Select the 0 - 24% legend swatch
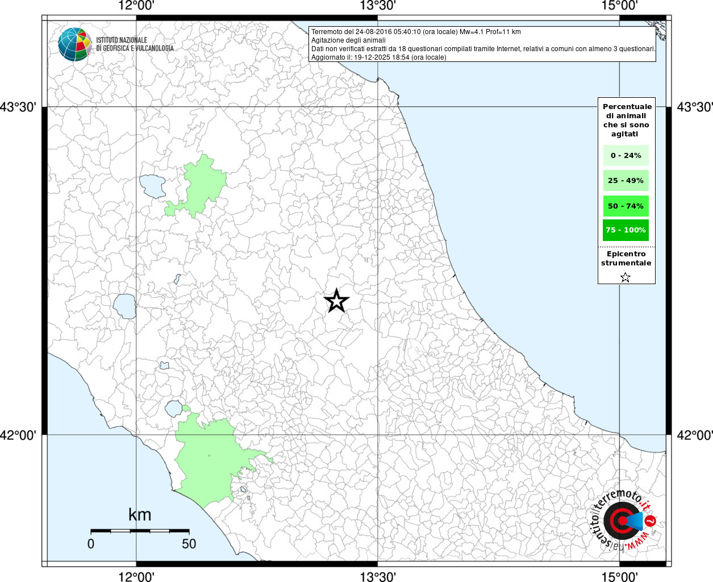Image resolution: width=713 pixels, height=582 pixels. coord(626,155)
